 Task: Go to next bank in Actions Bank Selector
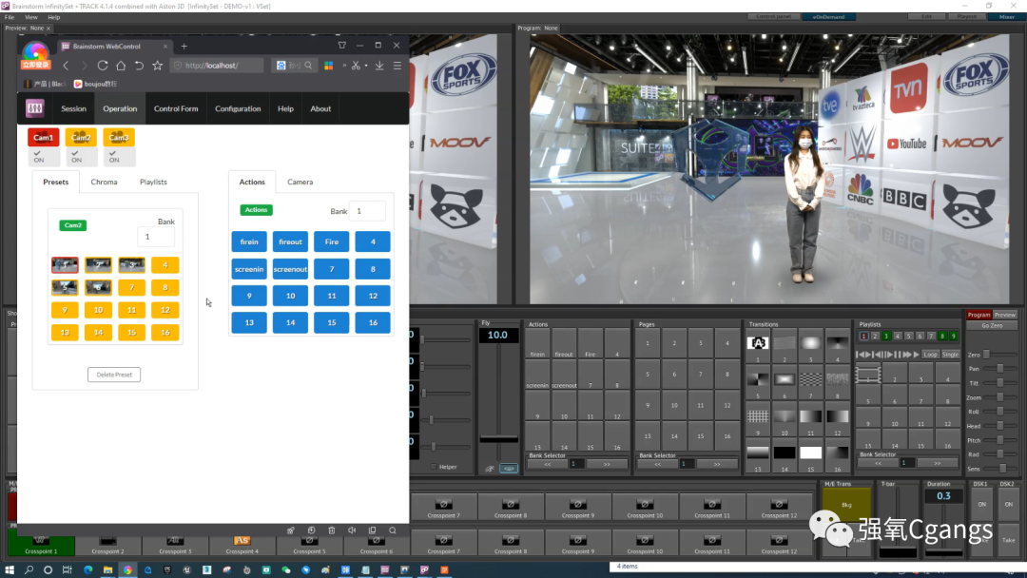coord(605,464)
